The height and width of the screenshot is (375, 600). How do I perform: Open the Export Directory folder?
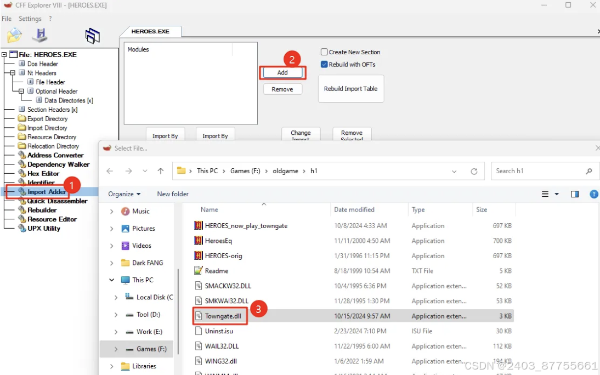(x=47, y=118)
